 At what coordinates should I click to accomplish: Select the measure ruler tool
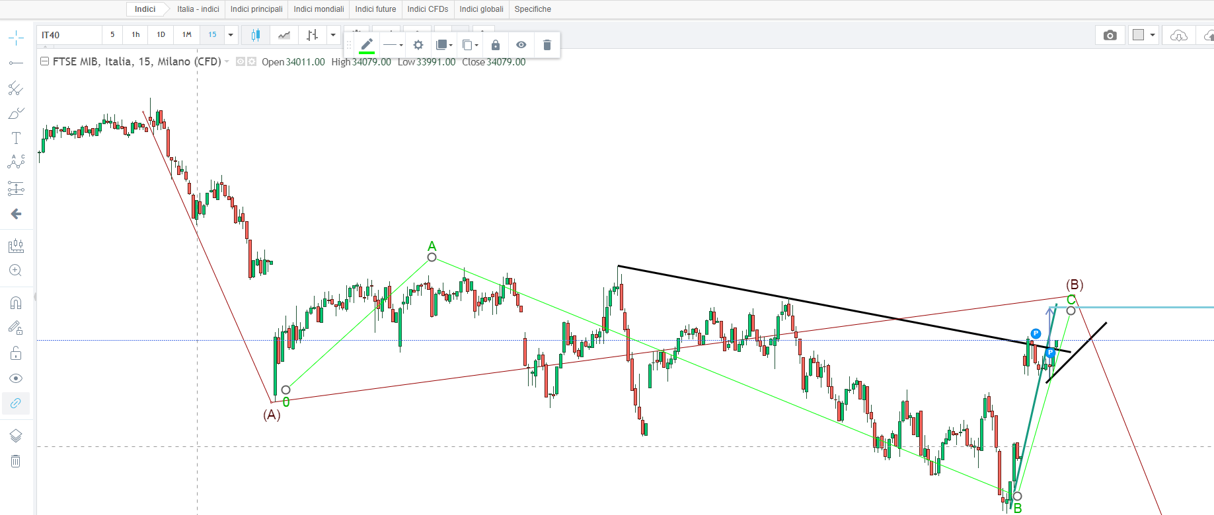16,246
